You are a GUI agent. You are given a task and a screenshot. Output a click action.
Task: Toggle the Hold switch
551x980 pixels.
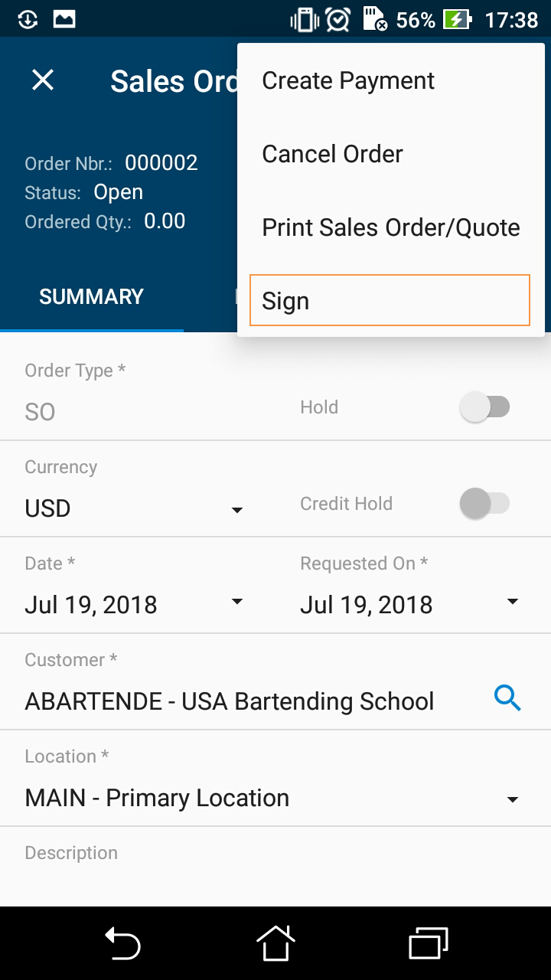pos(484,407)
